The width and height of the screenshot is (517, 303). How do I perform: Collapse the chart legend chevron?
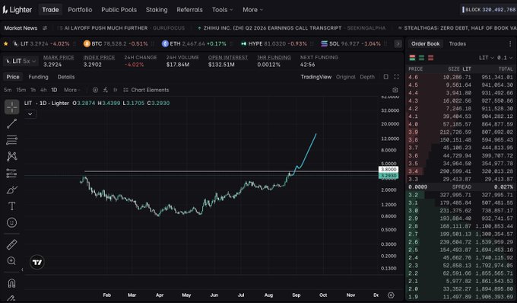point(30,114)
